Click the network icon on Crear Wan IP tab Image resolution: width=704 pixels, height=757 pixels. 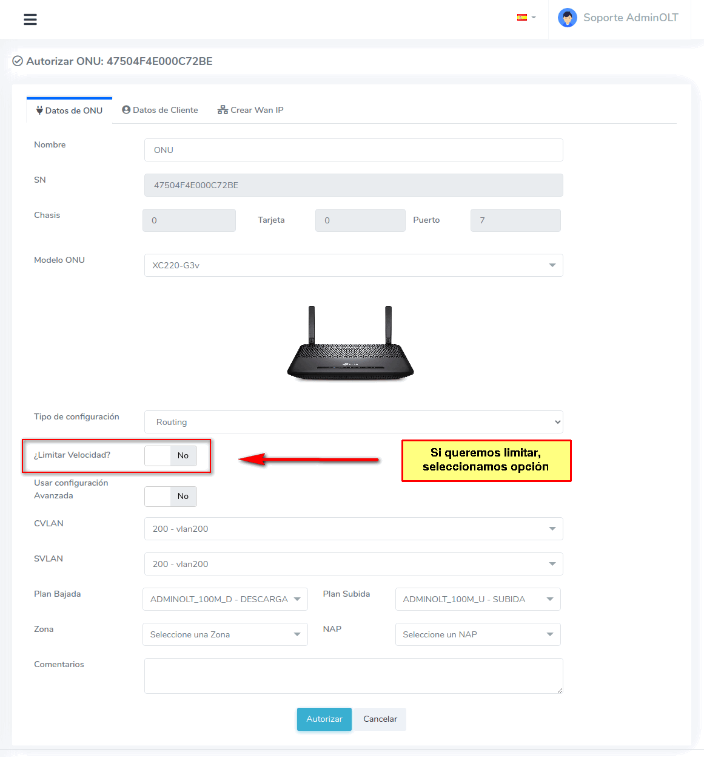point(223,110)
